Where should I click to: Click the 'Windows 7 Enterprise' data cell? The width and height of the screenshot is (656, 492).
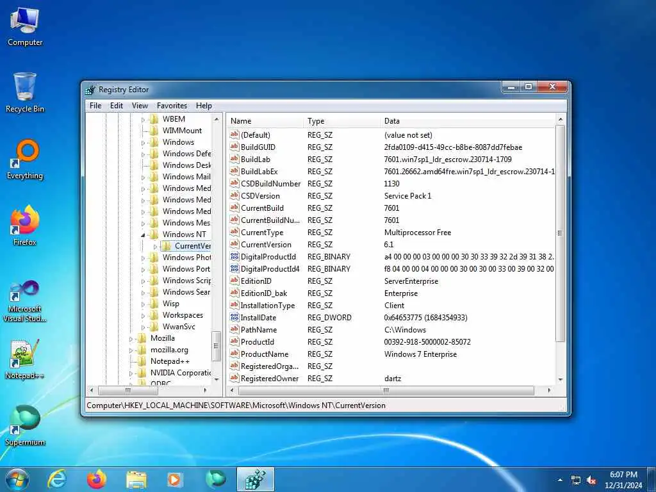[420, 354]
